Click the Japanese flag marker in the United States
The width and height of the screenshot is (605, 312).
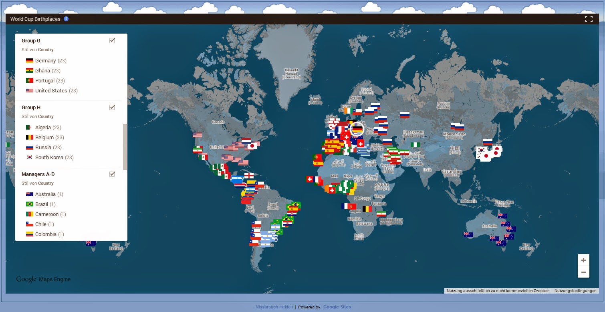[x=252, y=146]
